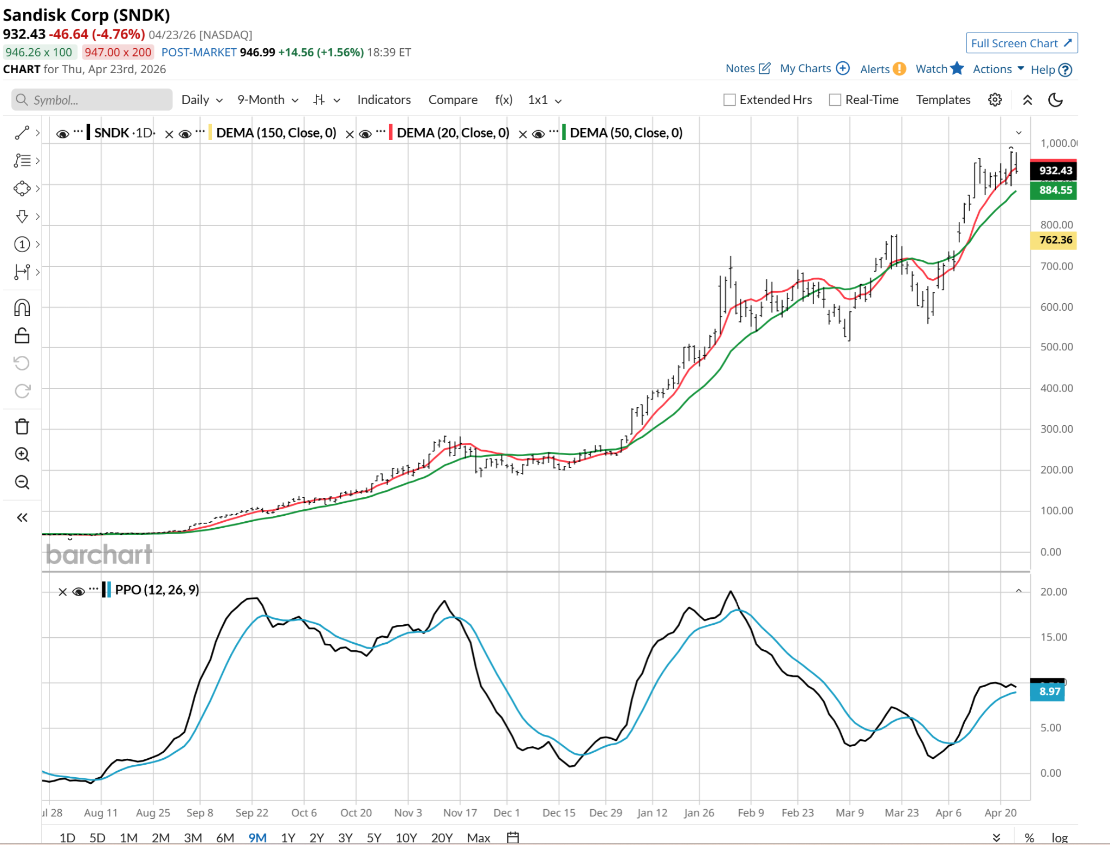Click the lock drawings icon
Image resolution: width=1110 pixels, height=845 pixels.
click(x=22, y=336)
